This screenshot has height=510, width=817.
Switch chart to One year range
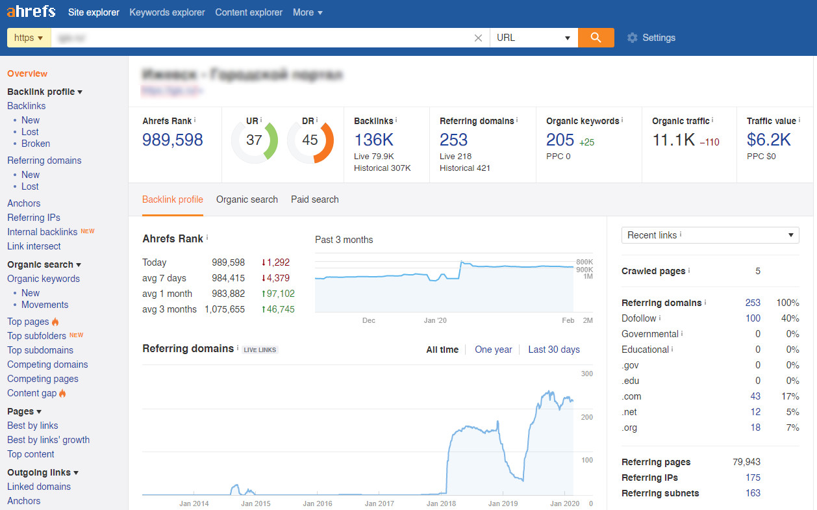[493, 350]
